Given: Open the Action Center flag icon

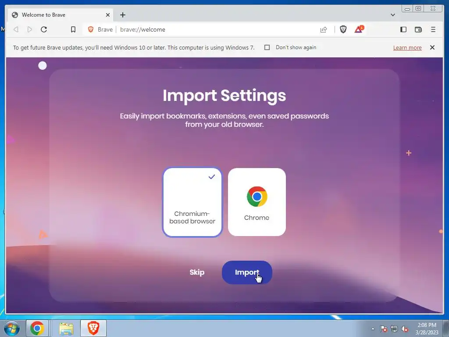Looking at the screenshot, I should pyautogui.click(x=384, y=329).
